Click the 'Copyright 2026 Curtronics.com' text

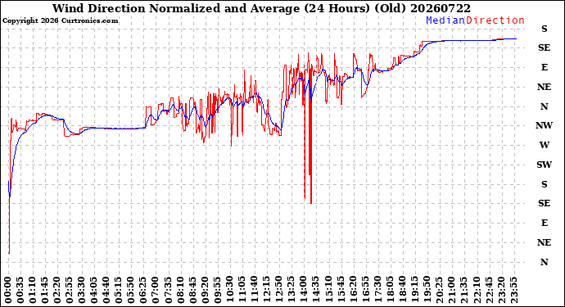(x=60, y=20)
